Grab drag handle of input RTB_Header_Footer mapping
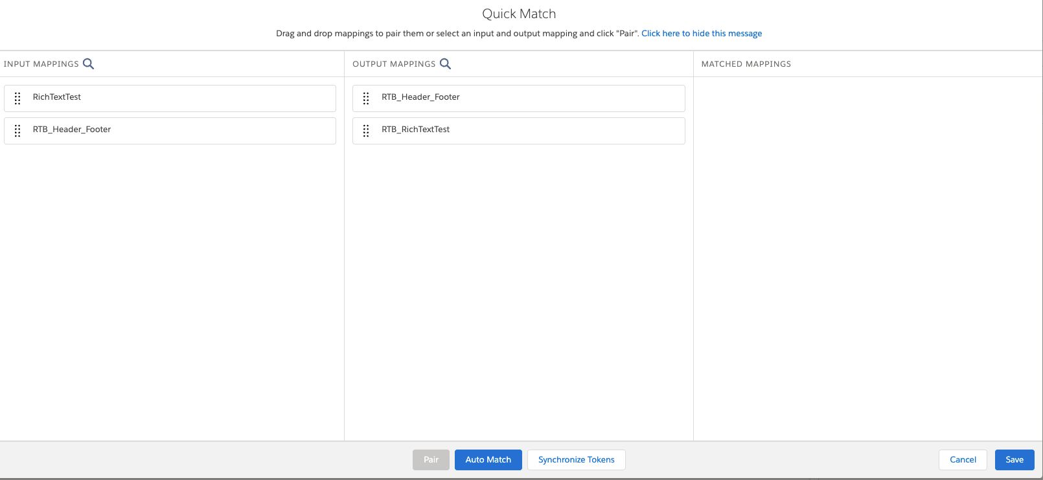The width and height of the screenshot is (1043, 480). 17,130
